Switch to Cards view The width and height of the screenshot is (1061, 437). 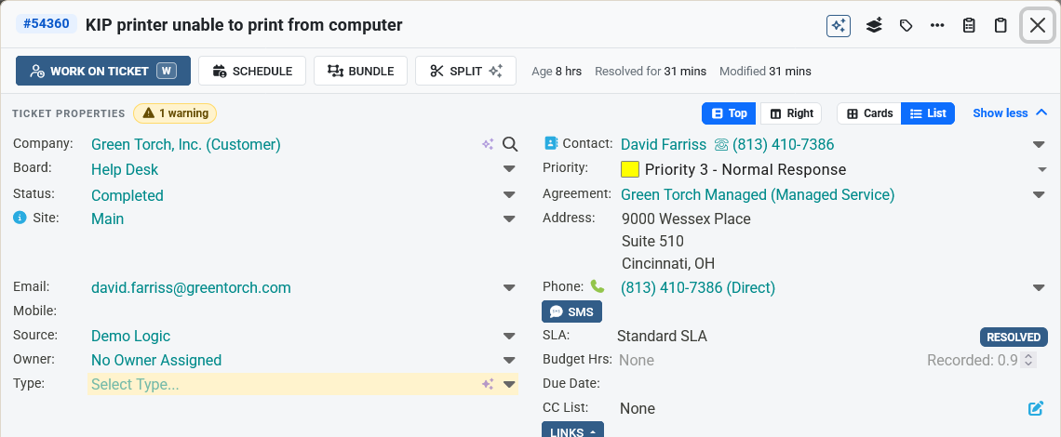pyautogui.click(x=869, y=113)
